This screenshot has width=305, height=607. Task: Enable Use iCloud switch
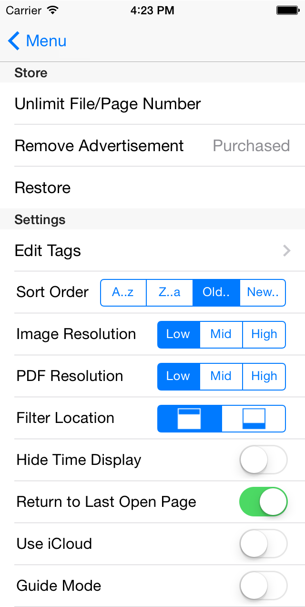(x=263, y=544)
